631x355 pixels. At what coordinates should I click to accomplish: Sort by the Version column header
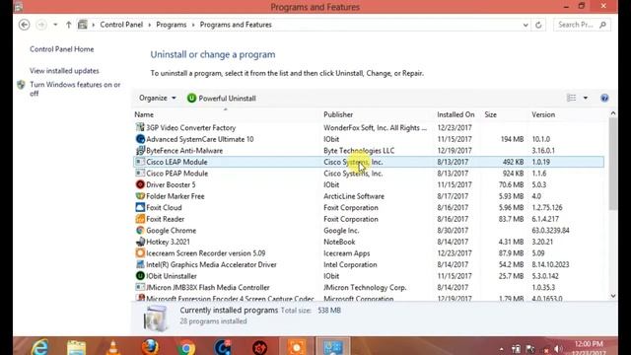coord(543,114)
